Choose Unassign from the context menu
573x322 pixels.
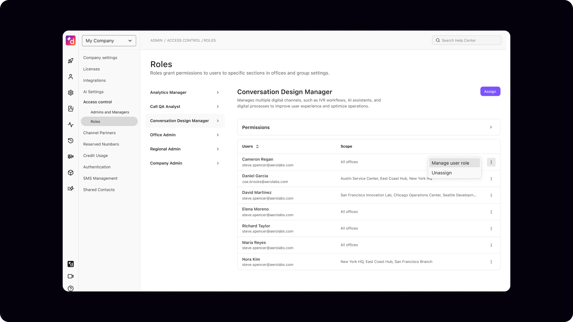click(x=442, y=173)
